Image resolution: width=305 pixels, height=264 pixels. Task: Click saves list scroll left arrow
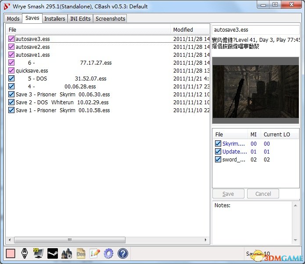click(x=10, y=240)
